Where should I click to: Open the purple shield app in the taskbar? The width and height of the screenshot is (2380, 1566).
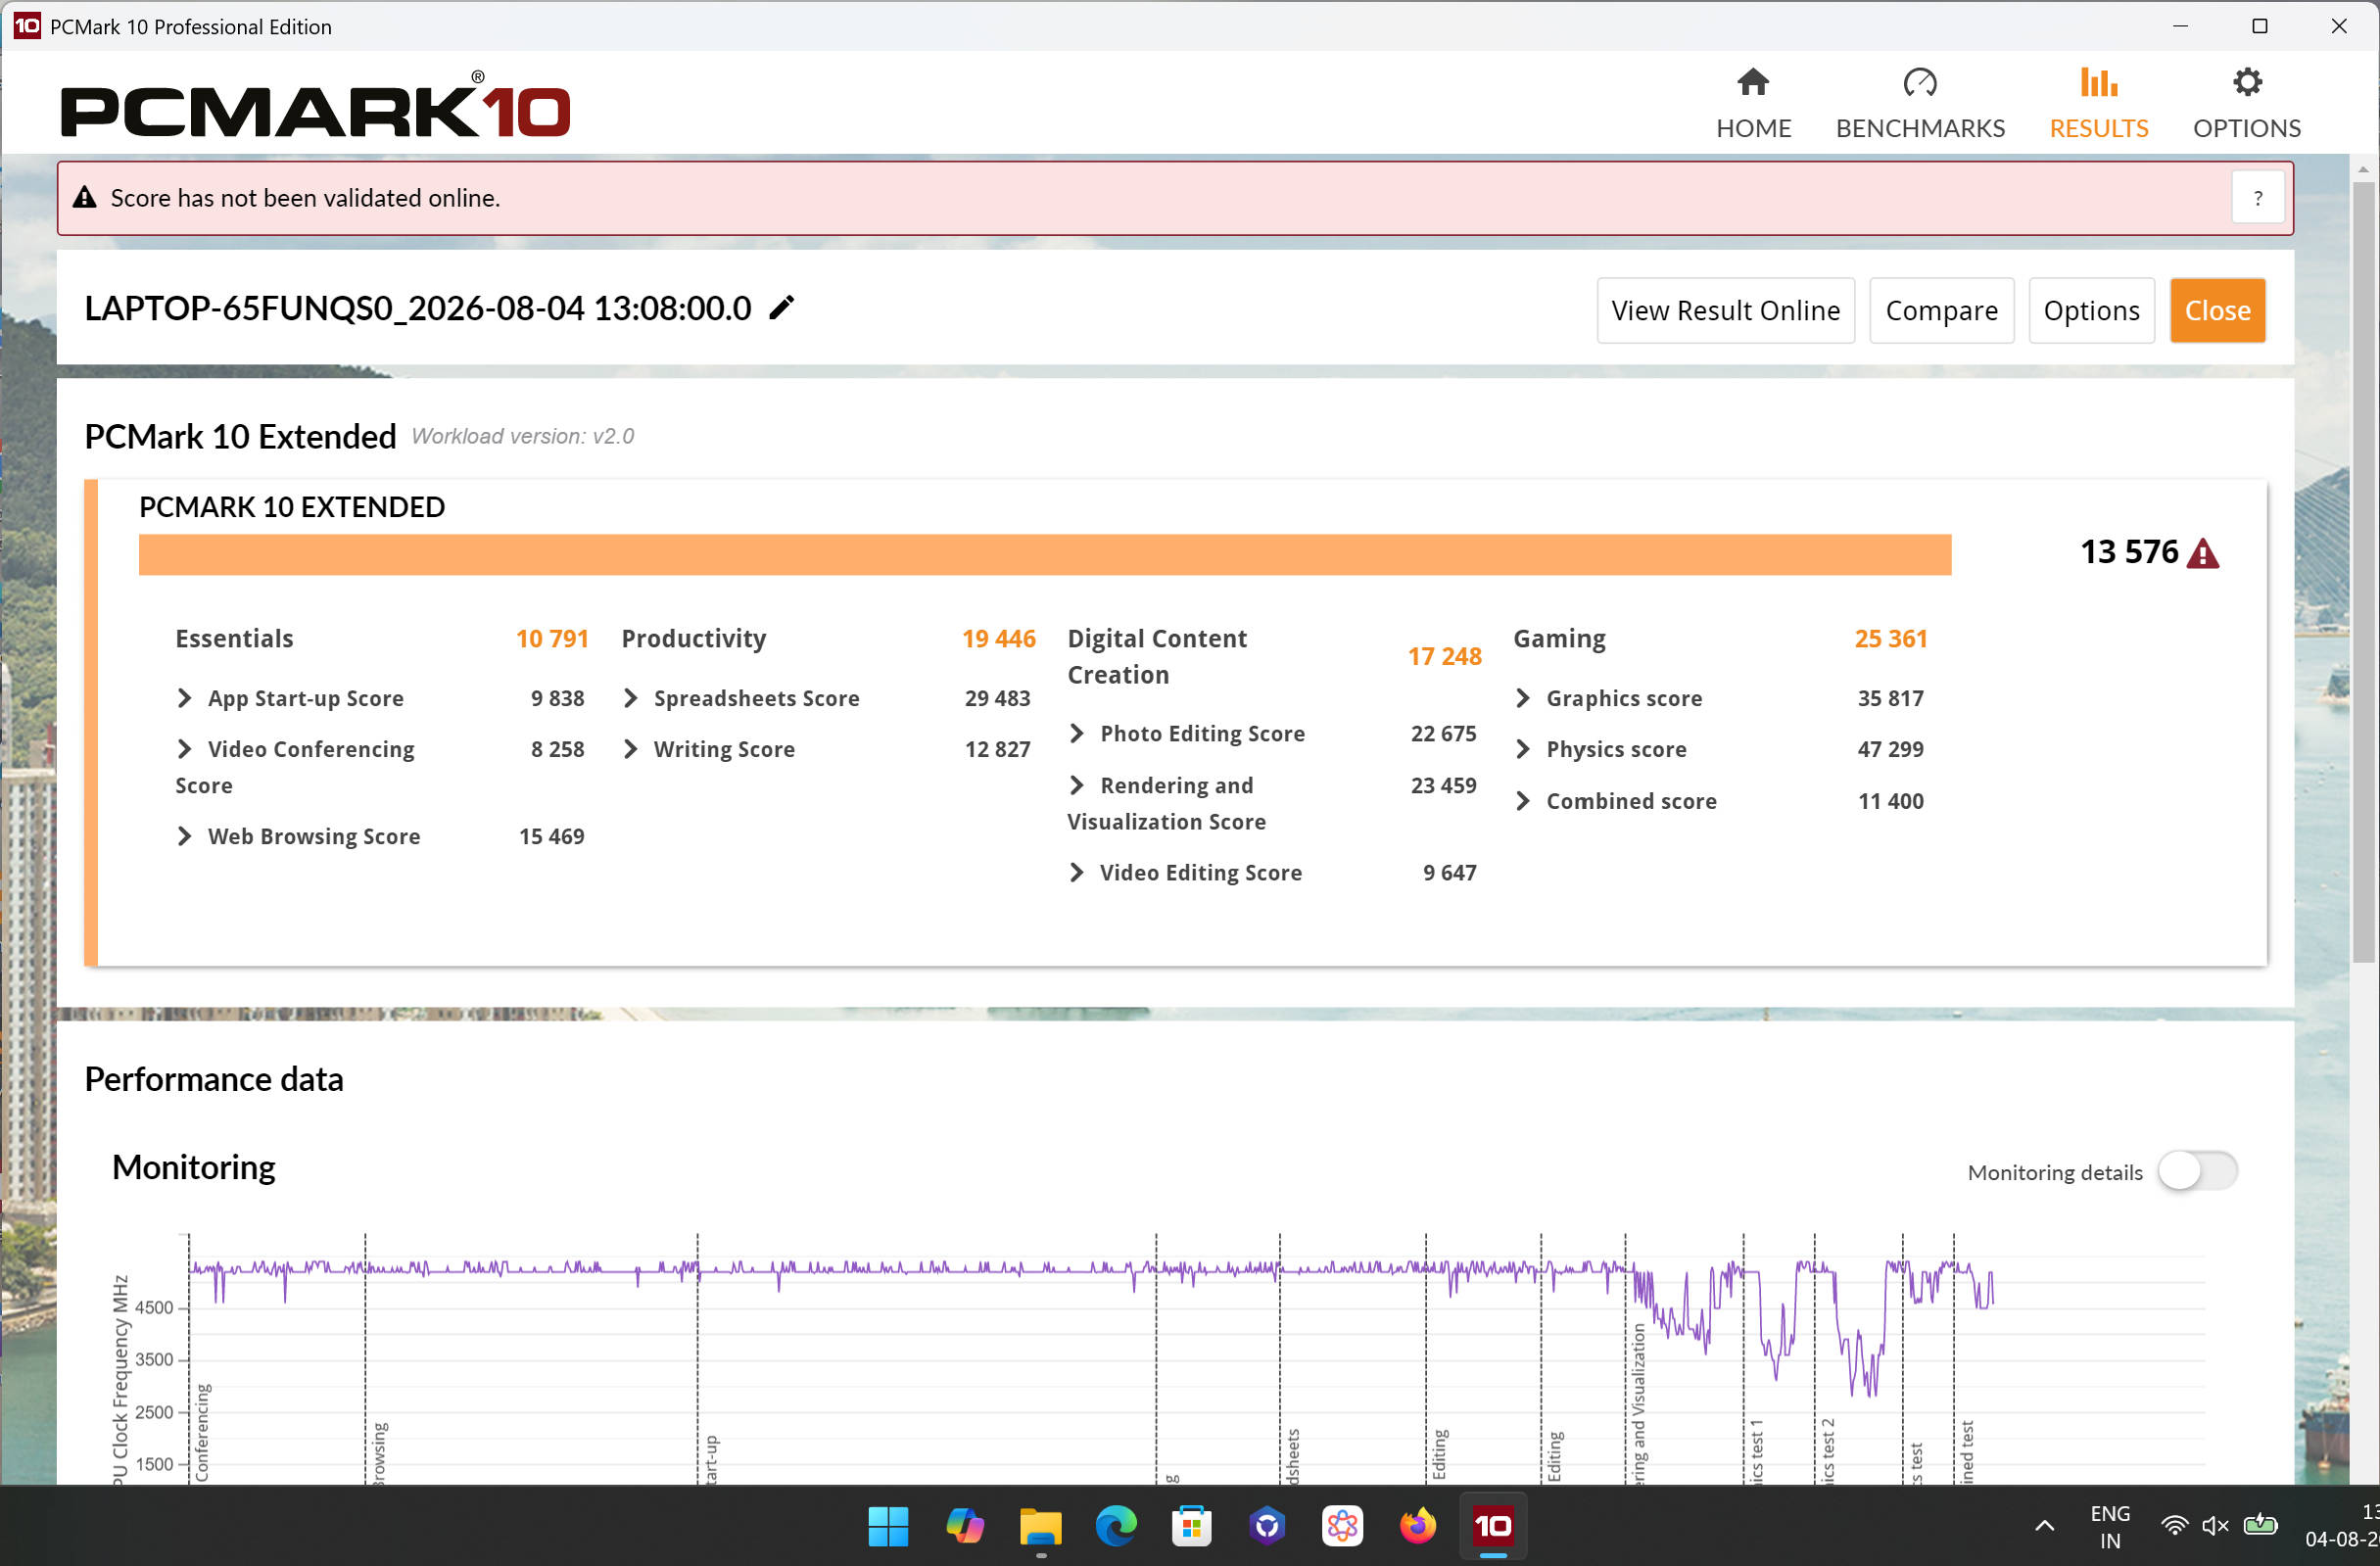(x=1267, y=1526)
